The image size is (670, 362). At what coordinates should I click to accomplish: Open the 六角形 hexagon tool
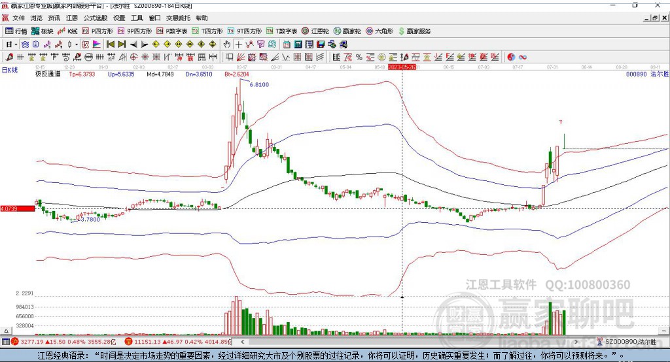tap(379, 31)
